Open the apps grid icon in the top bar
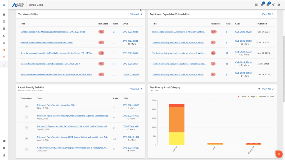The image size is (285, 160). pyautogui.click(x=256, y=4)
